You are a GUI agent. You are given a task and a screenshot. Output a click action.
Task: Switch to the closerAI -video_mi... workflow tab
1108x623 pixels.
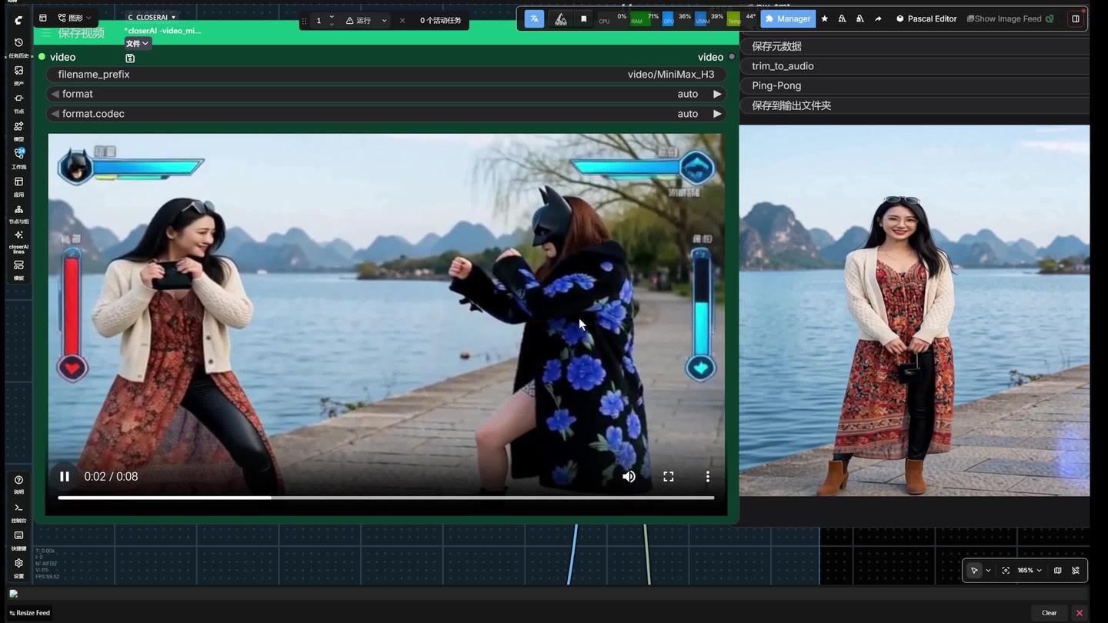[162, 31]
